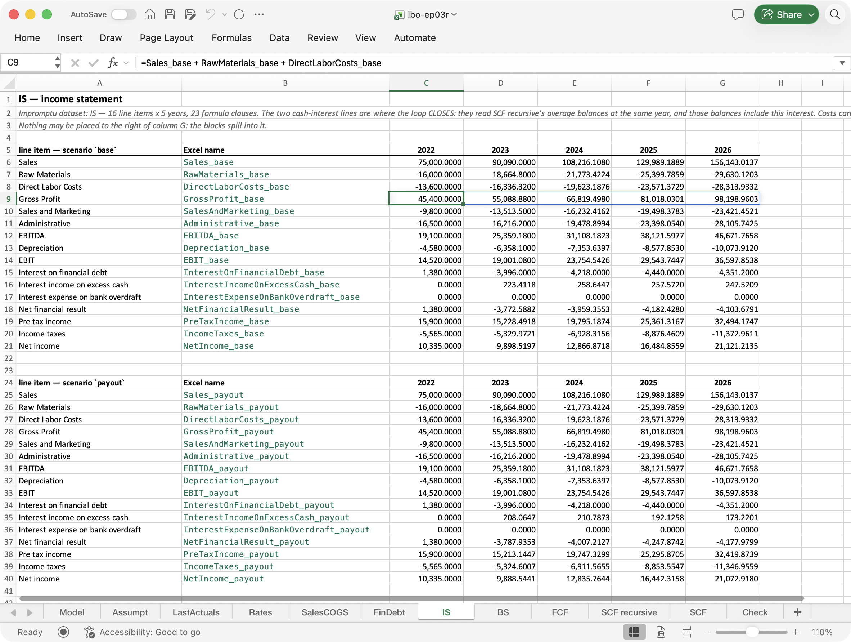Click the Redo circular arrow icon

click(239, 15)
